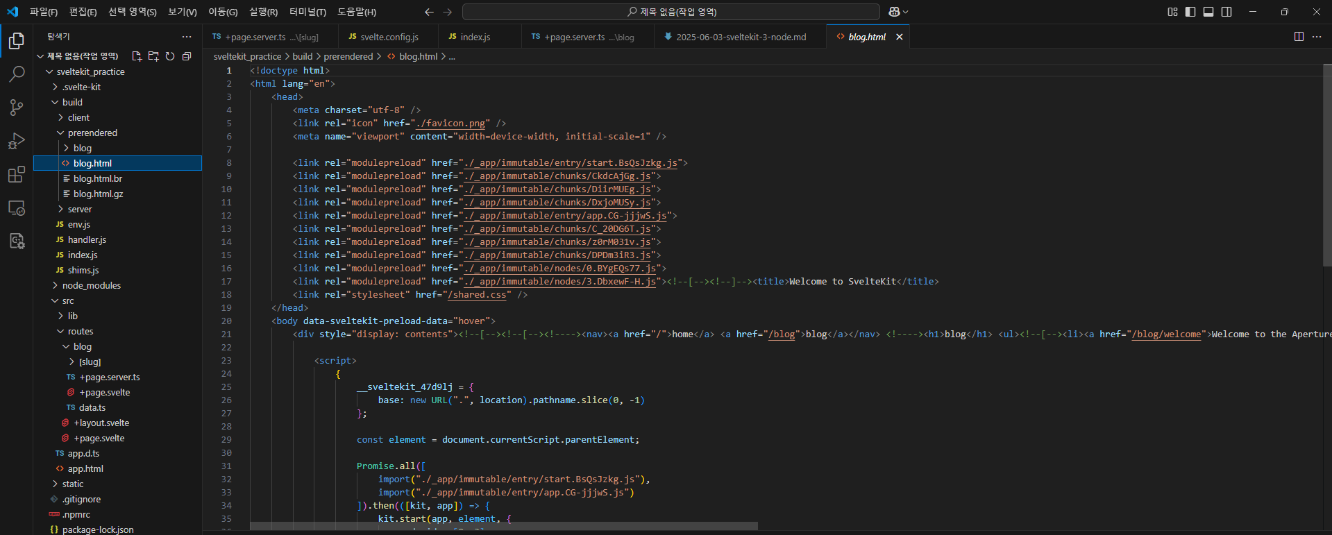Open the Extensions view
Screen dimensions: 1332x535
click(x=17, y=174)
